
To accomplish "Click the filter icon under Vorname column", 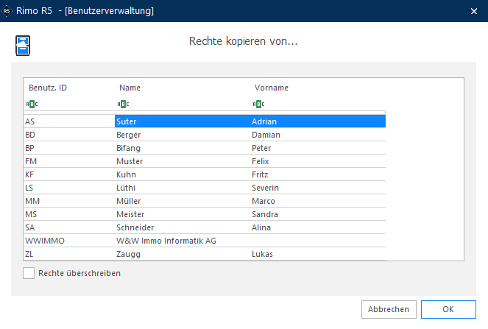I will click(258, 104).
